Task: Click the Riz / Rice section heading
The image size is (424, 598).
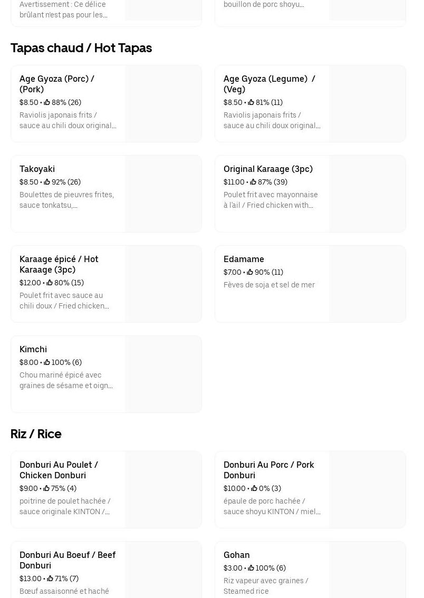Action: tap(36, 434)
